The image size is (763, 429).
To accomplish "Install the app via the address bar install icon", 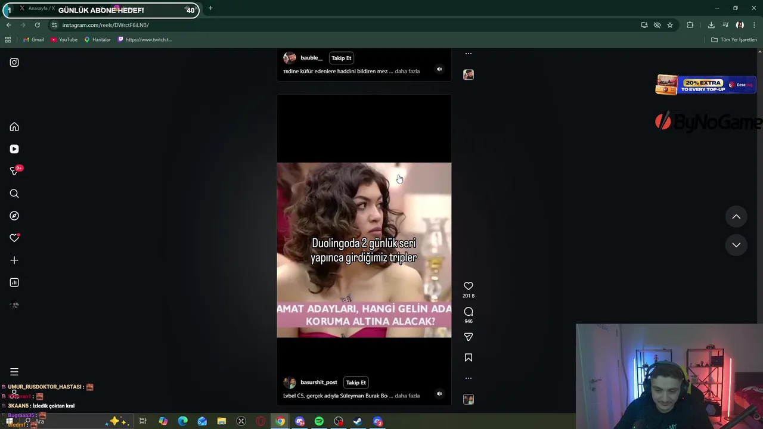I will 644,25.
